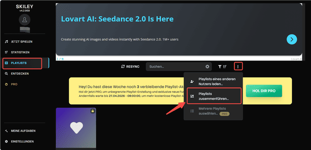Image resolution: width=311 pixels, height=150 pixels.
Task: Select Mehrere Playlists auswählen entry
Action: (213, 111)
